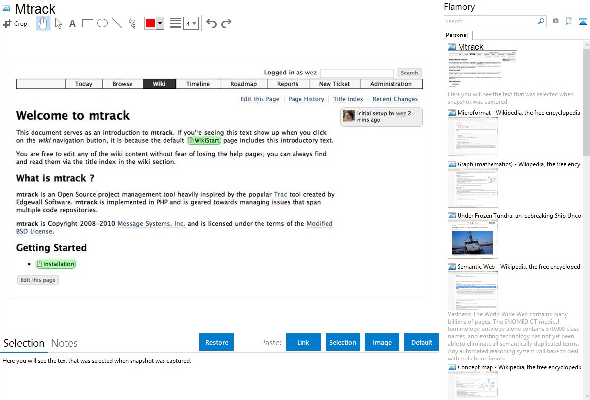
Task: Click the search box in the Mtrack page
Action: [x=357, y=73]
